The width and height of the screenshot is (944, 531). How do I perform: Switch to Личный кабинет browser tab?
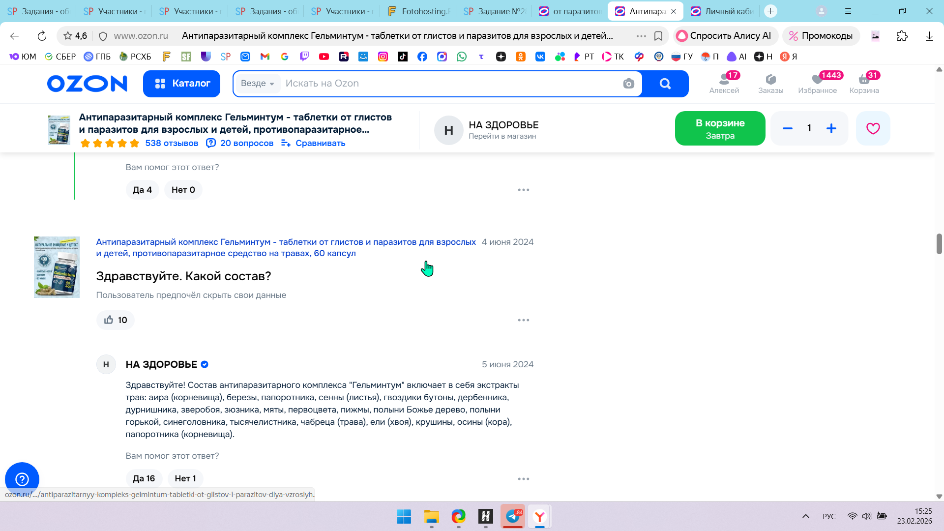click(x=722, y=11)
